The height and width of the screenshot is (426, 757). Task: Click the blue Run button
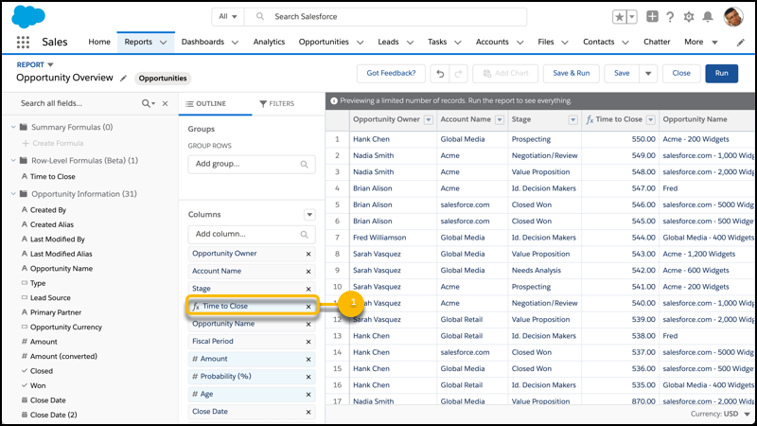pyautogui.click(x=721, y=74)
